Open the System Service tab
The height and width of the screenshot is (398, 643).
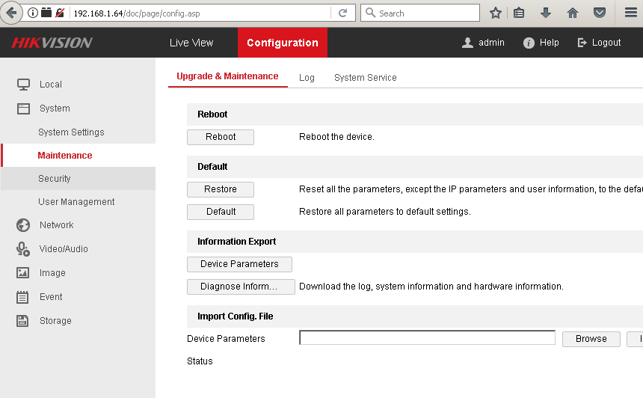point(365,78)
